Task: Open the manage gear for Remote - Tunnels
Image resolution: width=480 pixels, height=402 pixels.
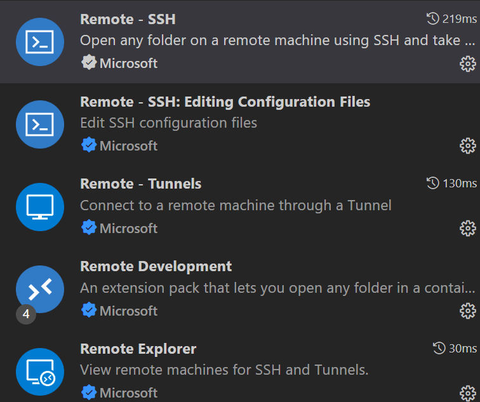Action: 467,229
